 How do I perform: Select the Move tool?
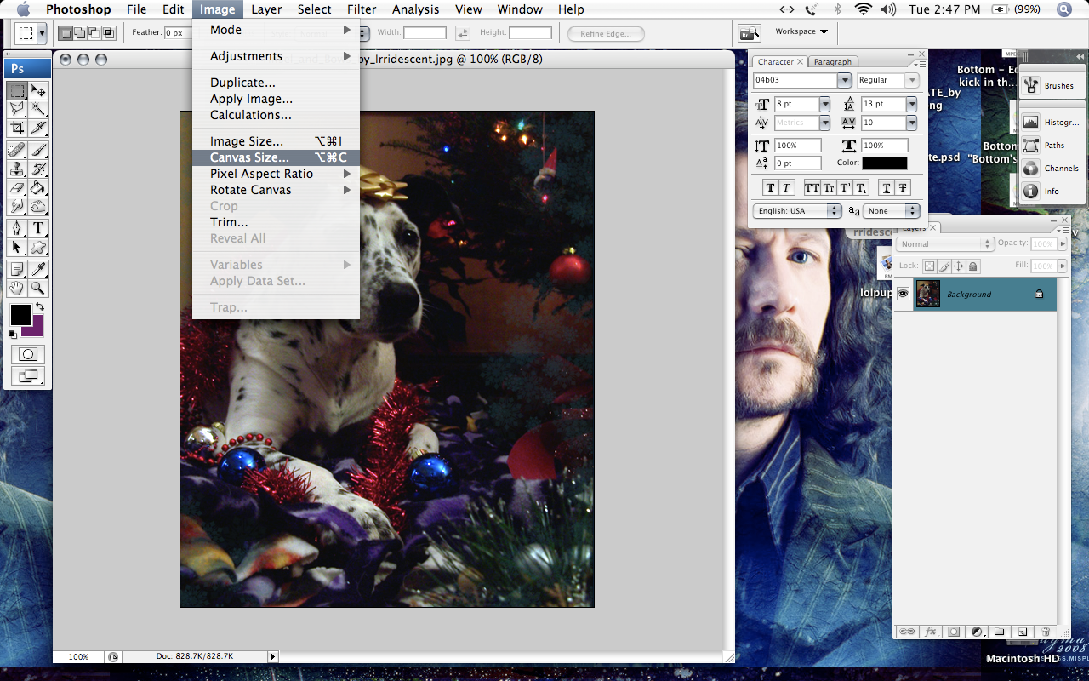pyautogui.click(x=38, y=90)
